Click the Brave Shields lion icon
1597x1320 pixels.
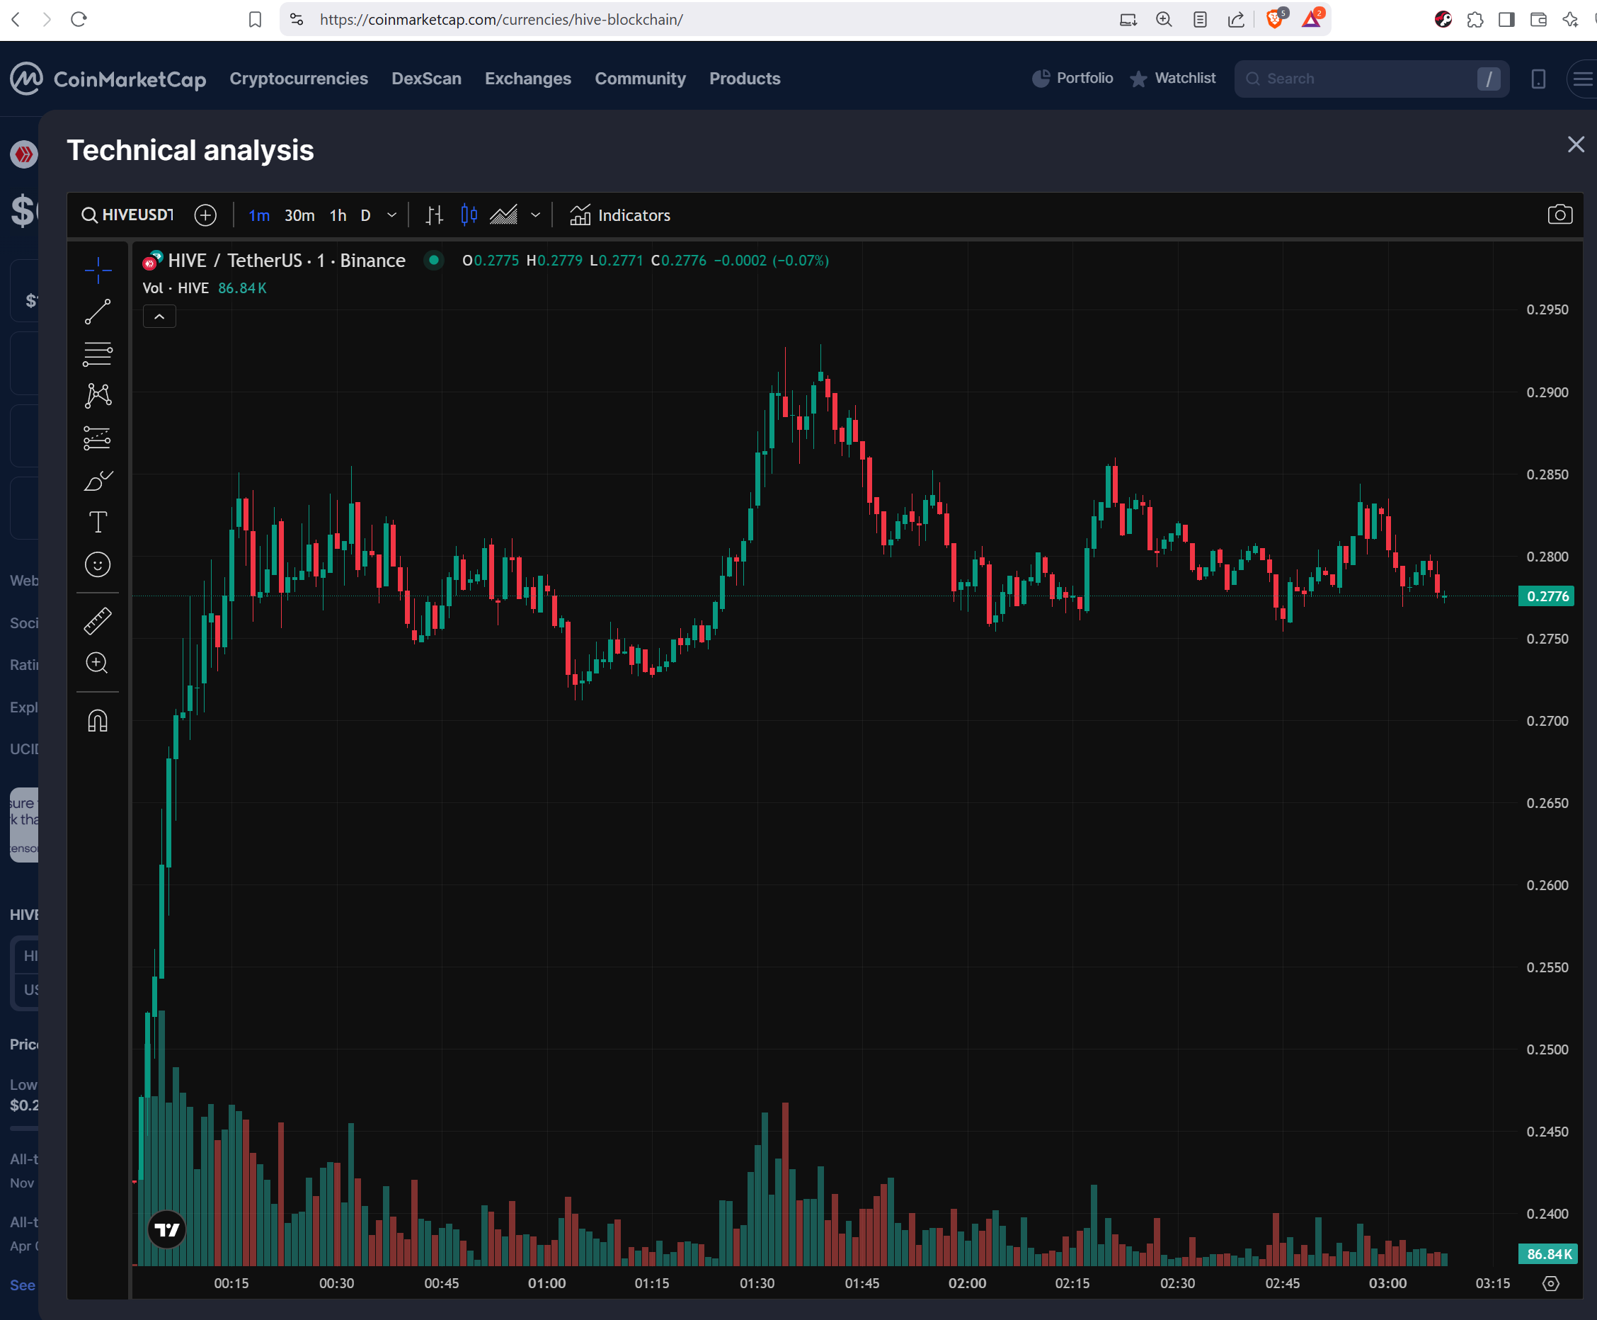(1275, 19)
